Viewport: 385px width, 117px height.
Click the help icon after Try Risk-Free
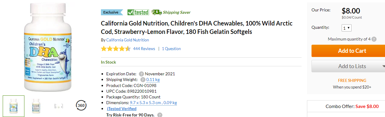[x=160, y=115]
